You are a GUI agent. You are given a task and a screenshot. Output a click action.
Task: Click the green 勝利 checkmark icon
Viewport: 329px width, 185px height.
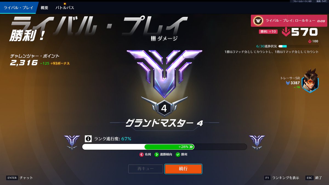pyautogui.click(x=178, y=155)
